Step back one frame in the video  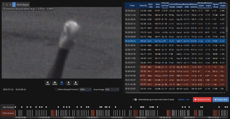point(48,83)
